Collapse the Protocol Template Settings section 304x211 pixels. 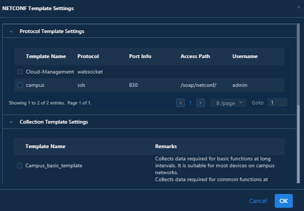pyautogui.click(x=11, y=31)
